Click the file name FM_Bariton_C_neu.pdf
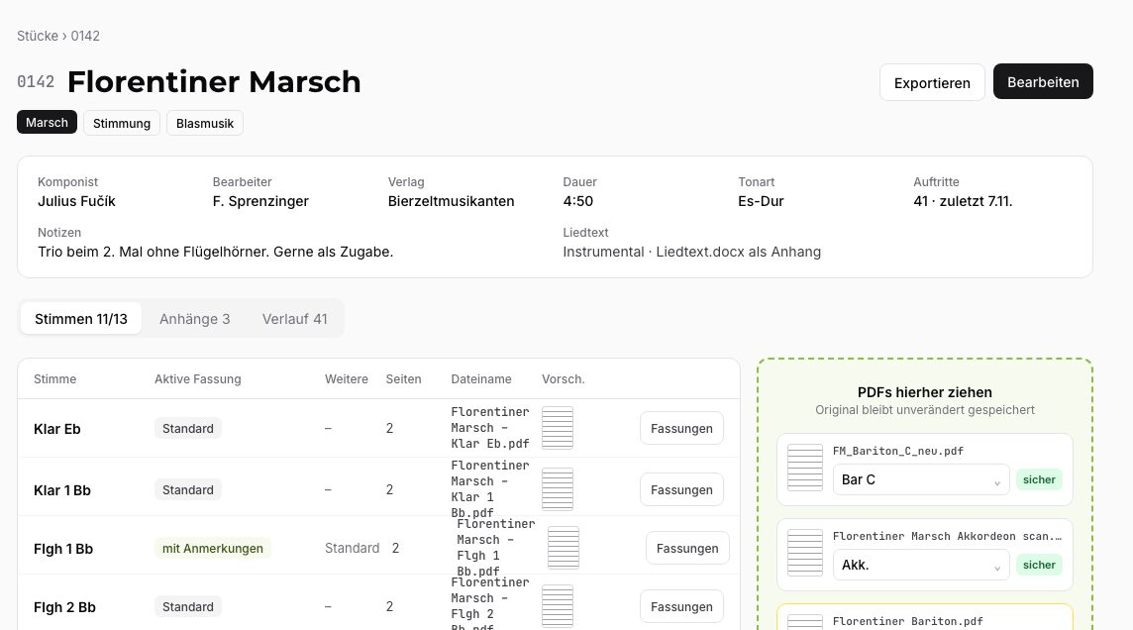The height and width of the screenshot is (630, 1133). (x=898, y=451)
